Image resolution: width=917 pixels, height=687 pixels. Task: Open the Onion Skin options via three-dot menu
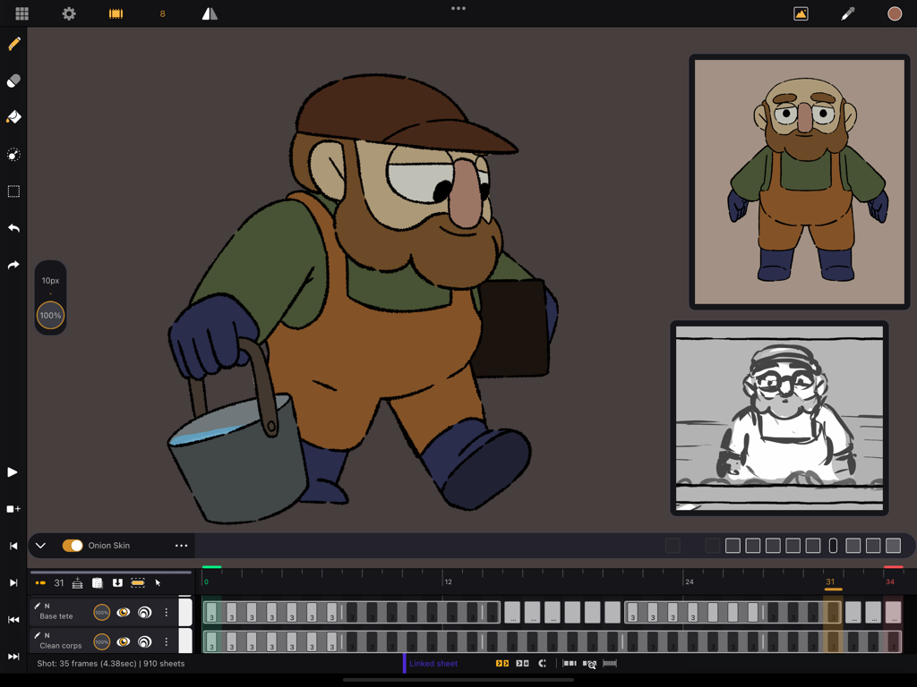pos(181,545)
